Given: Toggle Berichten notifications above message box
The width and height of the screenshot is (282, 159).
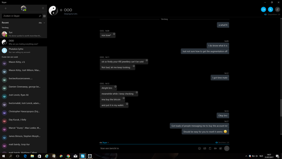Looking at the screenshot, I should coord(222,142).
